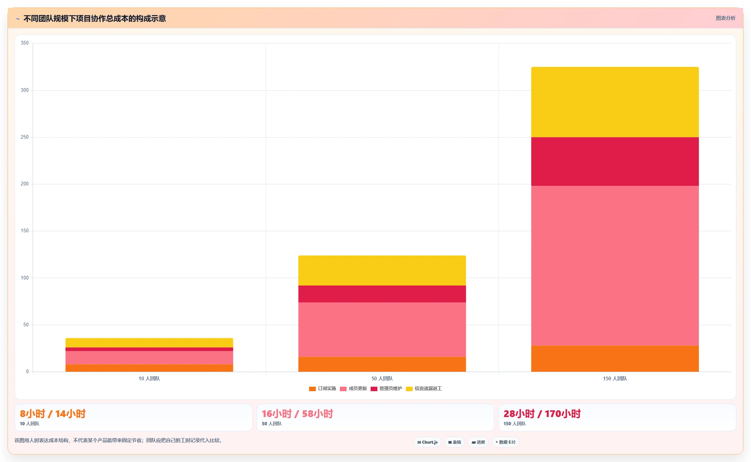Click the 300 y-axis tick label
The image size is (751, 462).
[x=25, y=90]
